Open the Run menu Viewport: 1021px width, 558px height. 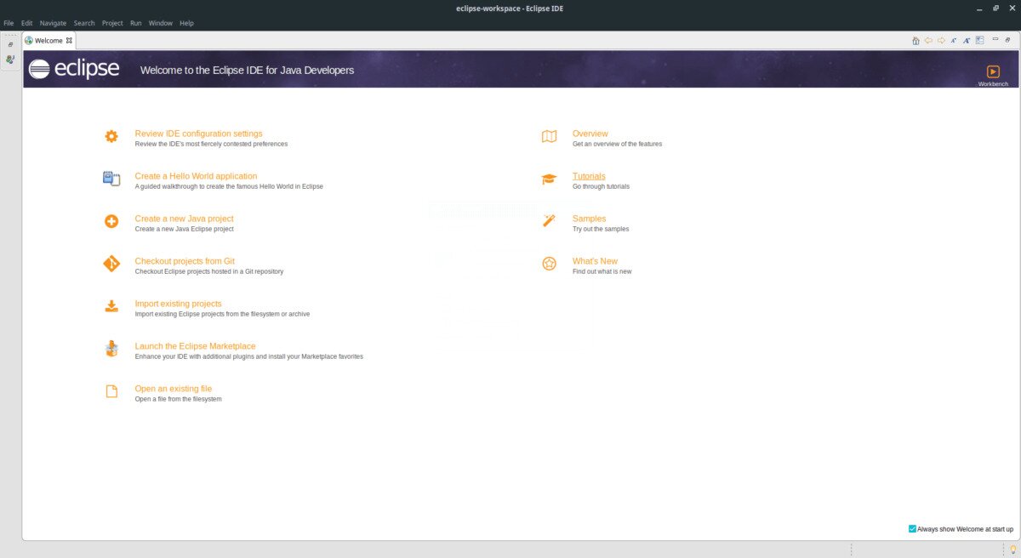[x=136, y=23]
